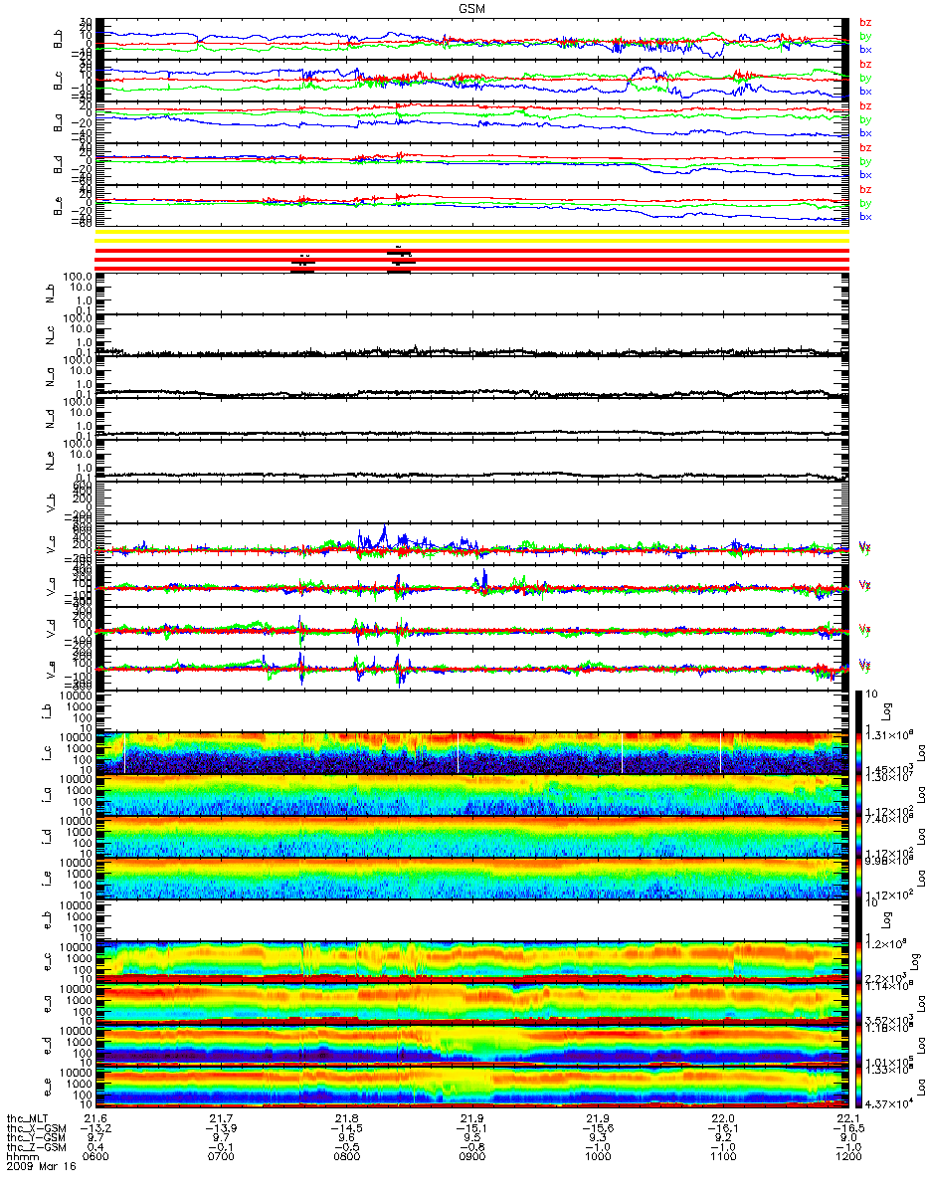Click the i_e ion spectrogram panel
The width and height of the screenshot is (925, 1194).
click(471, 878)
